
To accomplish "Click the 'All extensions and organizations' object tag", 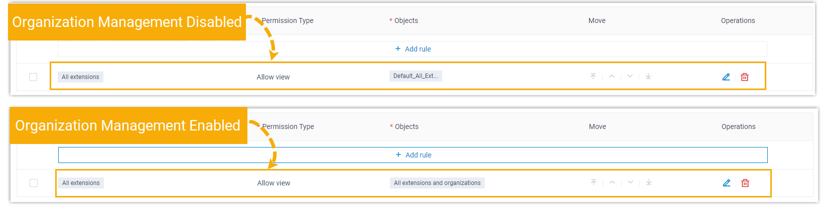I will click(437, 183).
